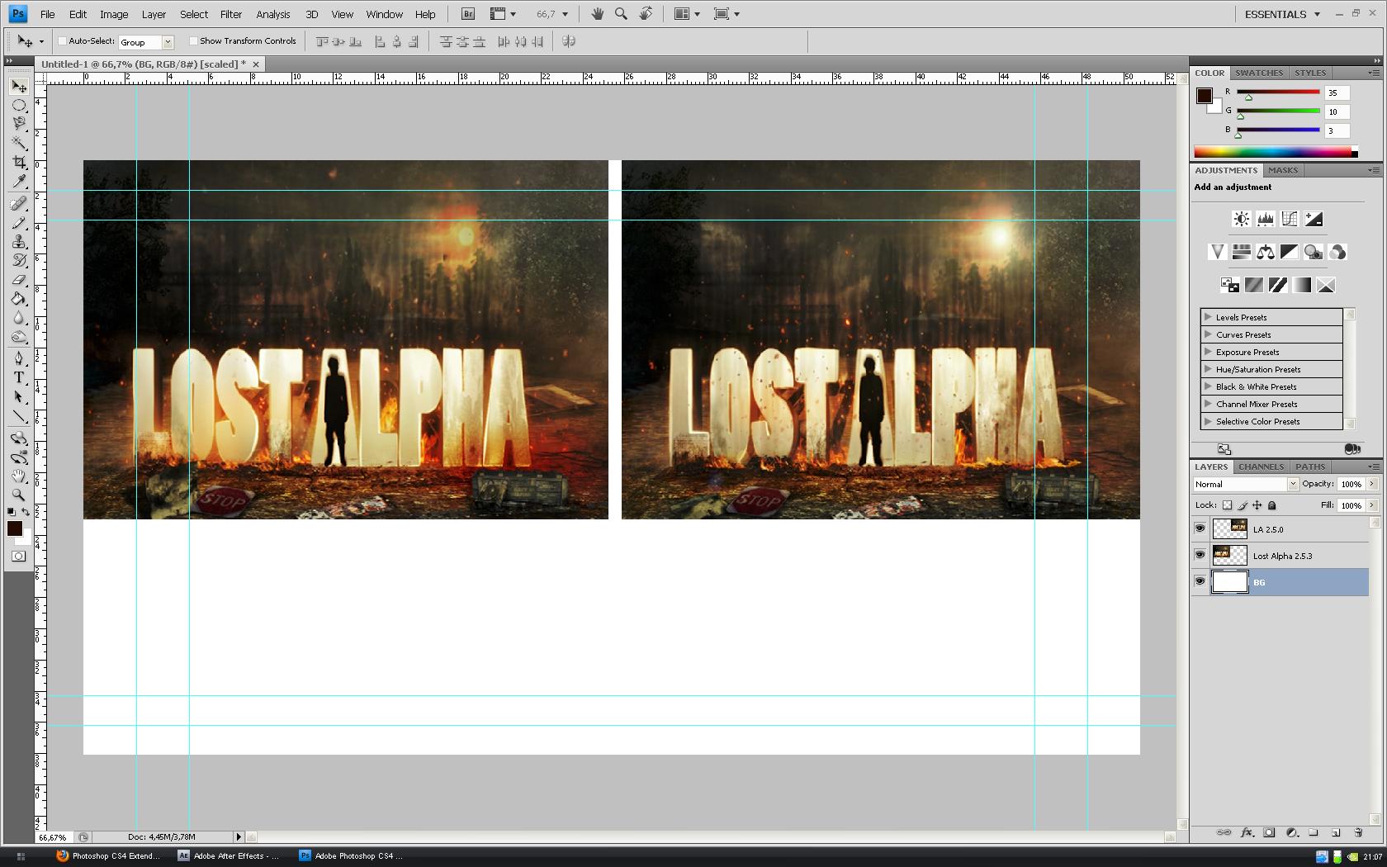Open the File menu
The height and width of the screenshot is (867, 1387).
[x=48, y=14]
